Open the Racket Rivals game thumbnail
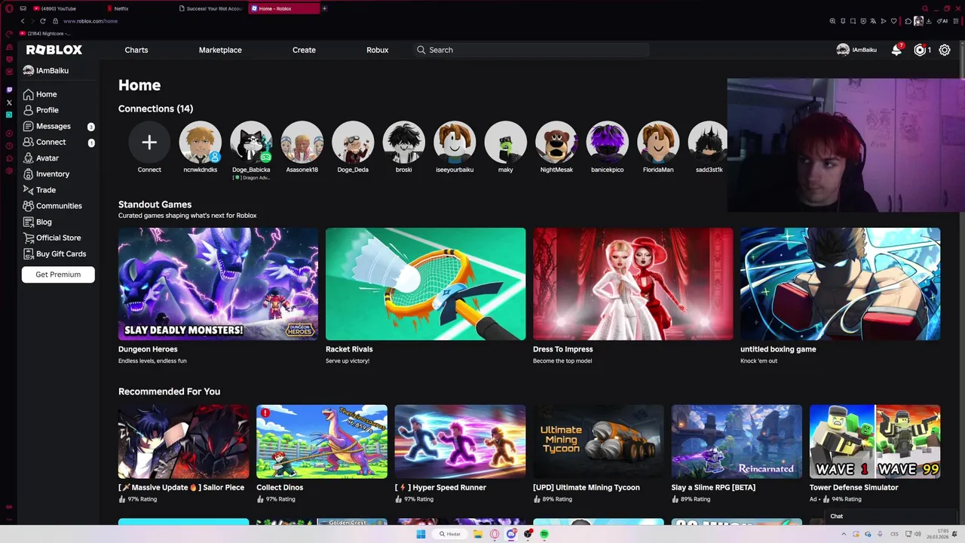This screenshot has width=965, height=543. click(425, 284)
